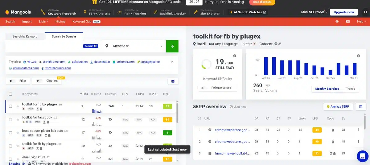Open Keyword Gap menu item
Viewport: 370px width, 165px height.
(87, 22)
